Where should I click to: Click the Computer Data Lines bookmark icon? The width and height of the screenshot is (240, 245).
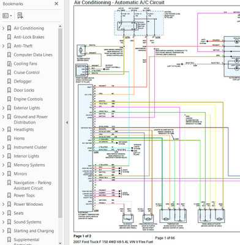tap(9, 55)
